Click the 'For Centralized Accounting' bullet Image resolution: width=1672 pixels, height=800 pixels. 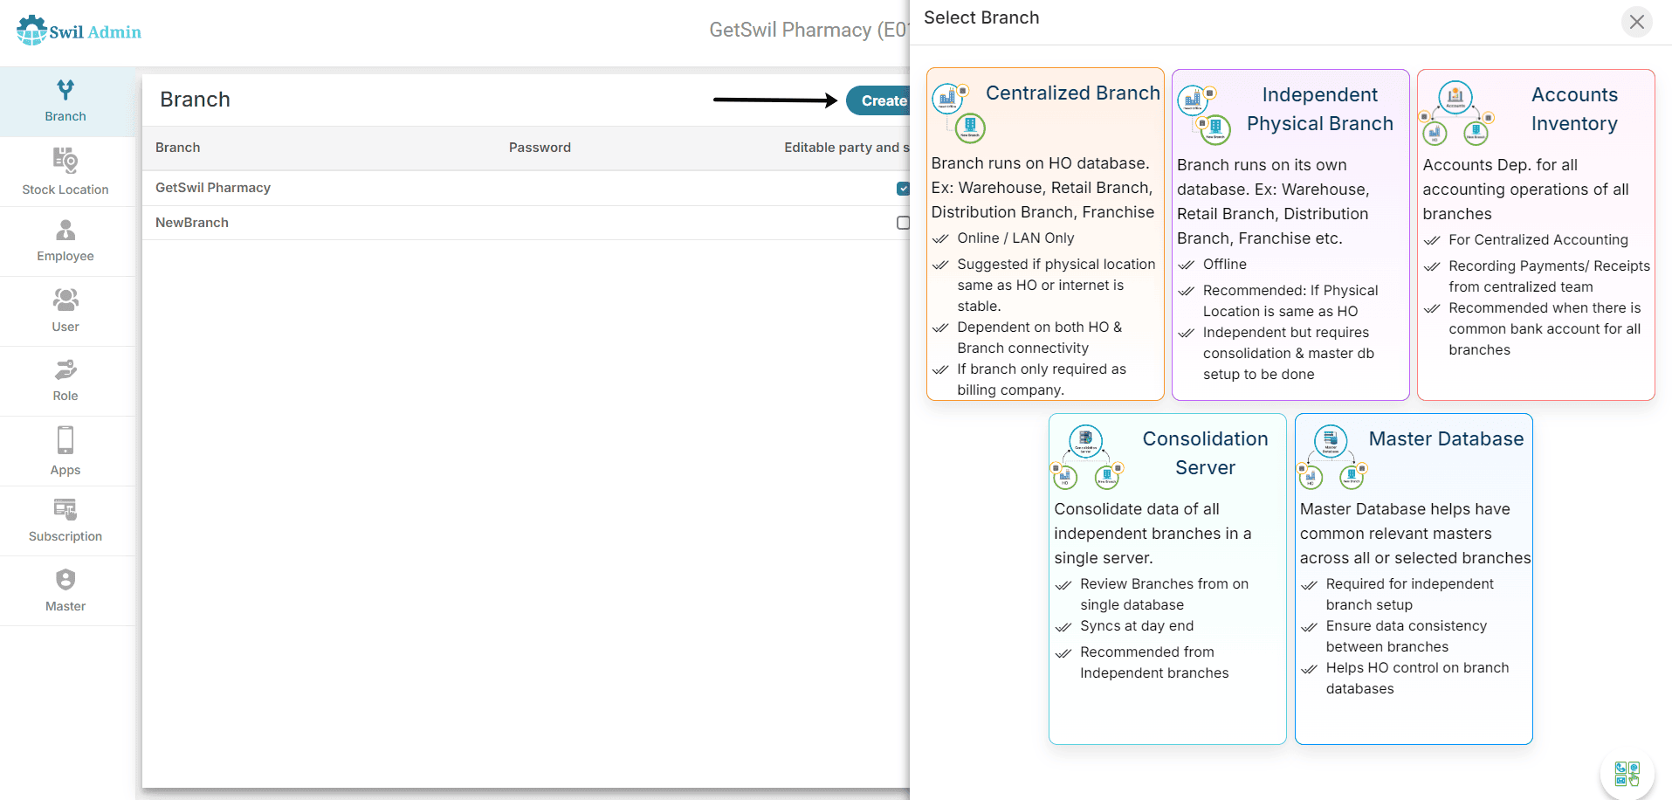pyautogui.click(x=1538, y=239)
